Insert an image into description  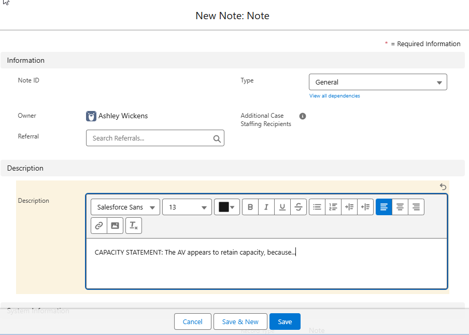tap(115, 226)
